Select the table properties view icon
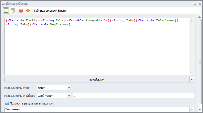 point(6,11)
